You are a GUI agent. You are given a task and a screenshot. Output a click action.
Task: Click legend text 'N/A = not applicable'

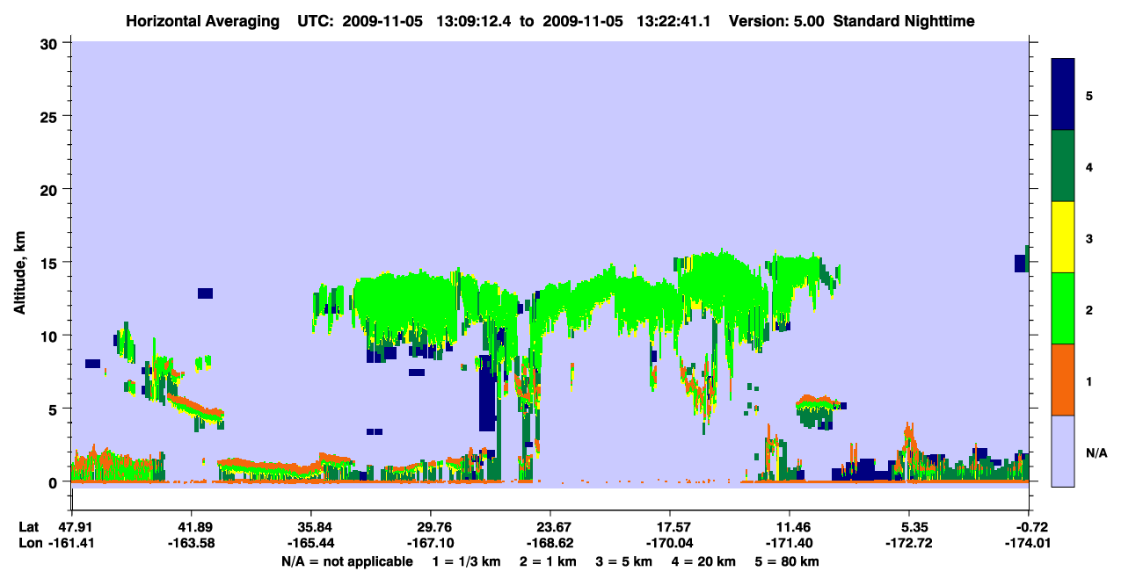(346, 561)
